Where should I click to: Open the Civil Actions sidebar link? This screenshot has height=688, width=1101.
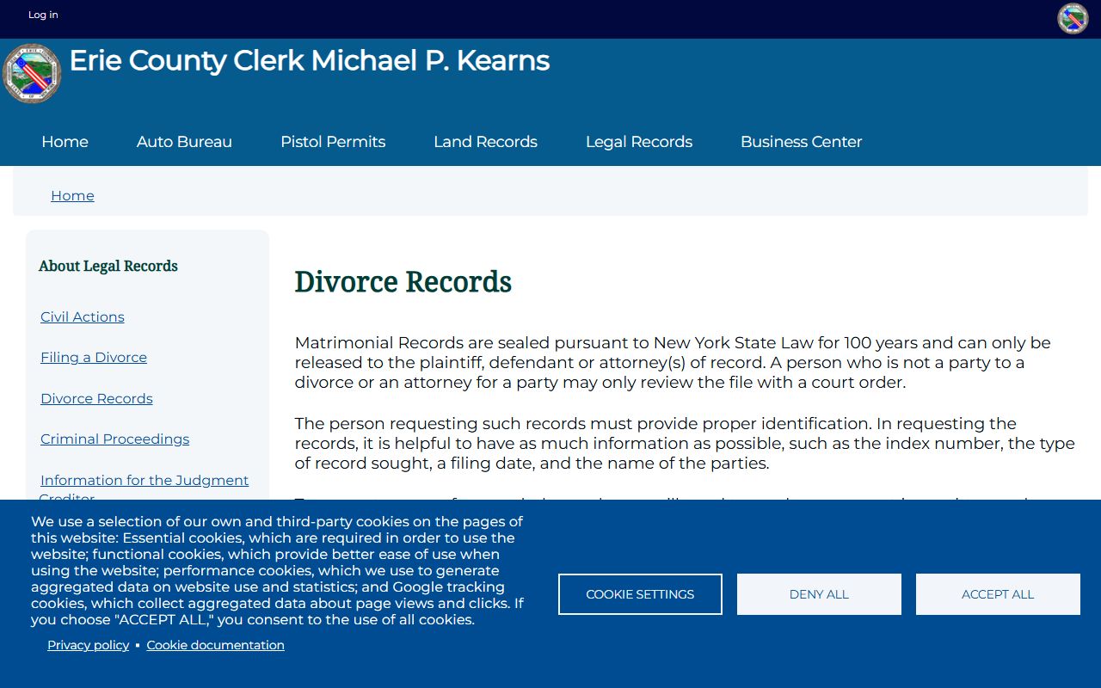[x=83, y=317]
